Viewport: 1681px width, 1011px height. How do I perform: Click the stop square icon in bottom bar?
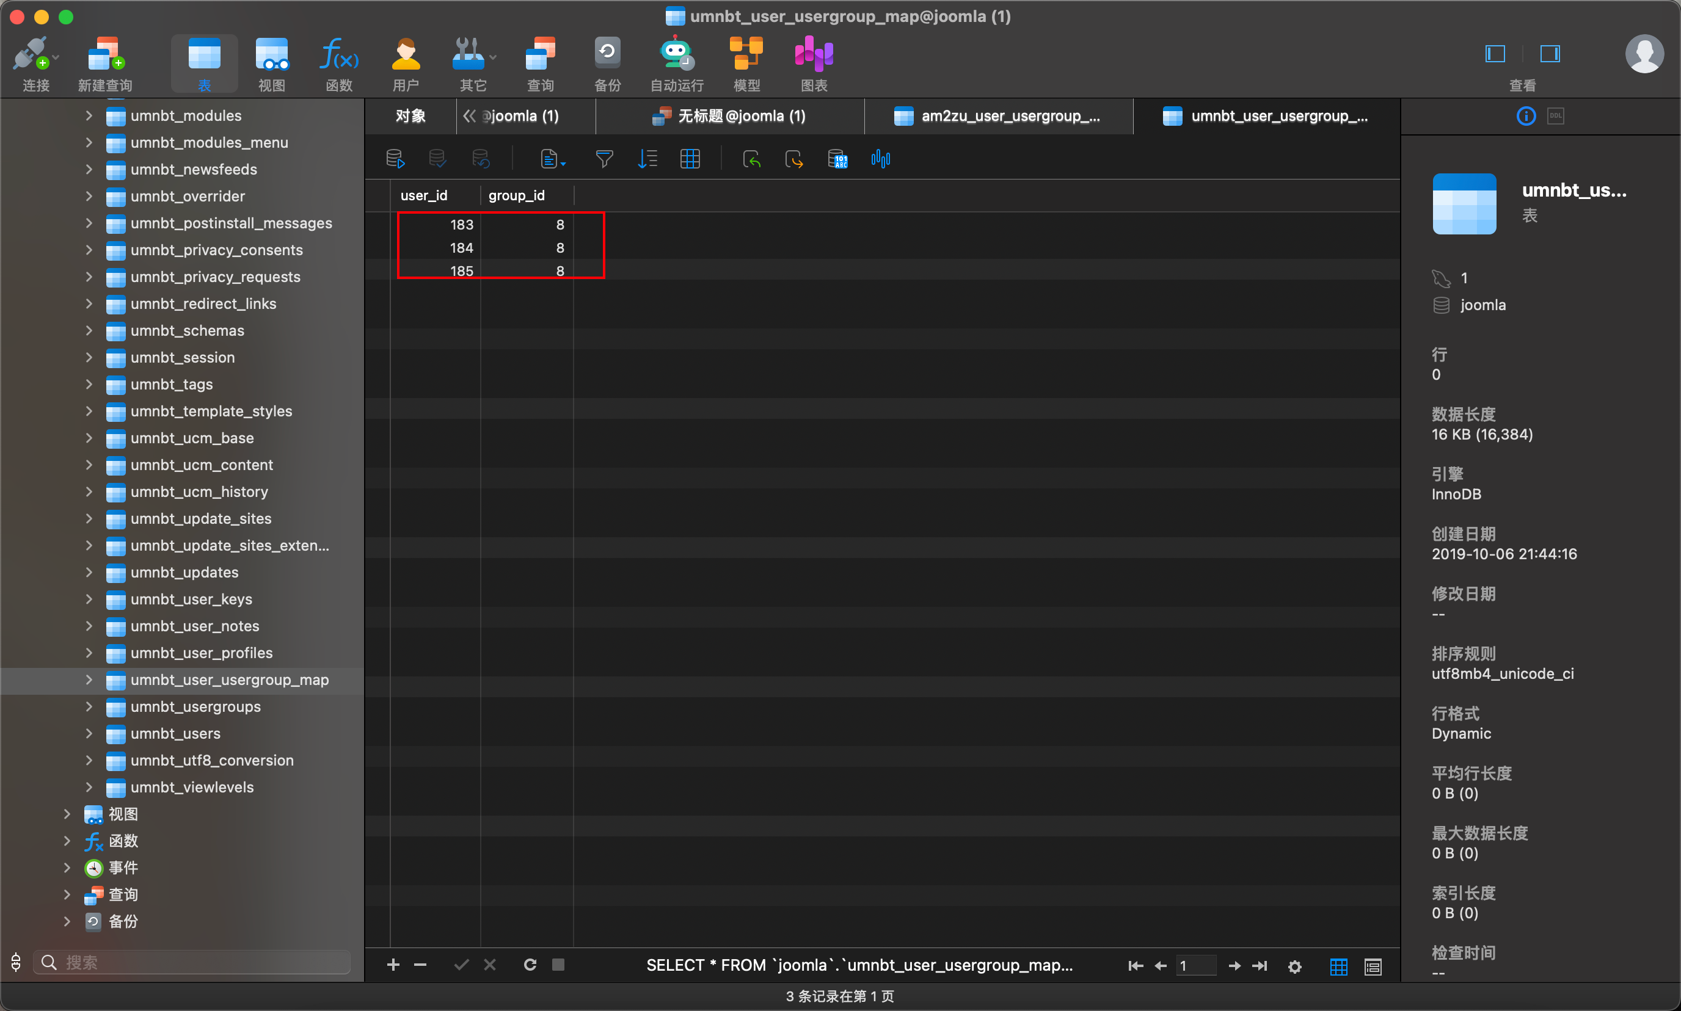pyautogui.click(x=558, y=965)
